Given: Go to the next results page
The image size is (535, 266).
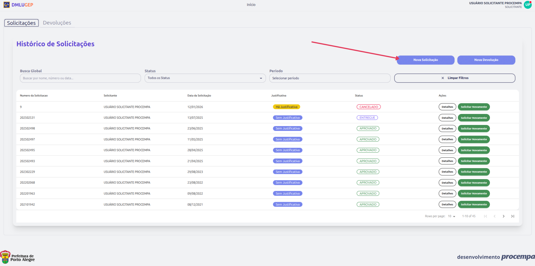Looking at the screenshot, I should [x=503, y=216].
